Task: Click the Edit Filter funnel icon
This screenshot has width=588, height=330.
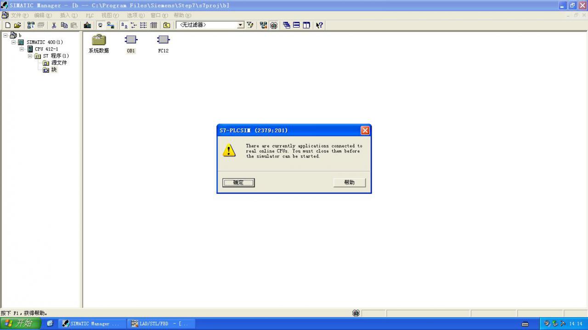Action: click(x=250, y=25)
